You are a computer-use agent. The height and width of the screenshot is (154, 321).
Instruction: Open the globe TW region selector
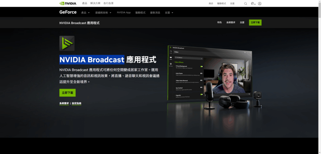(x=253, y=3)
